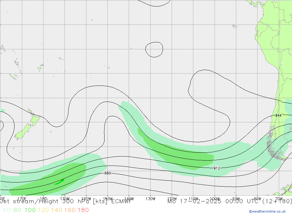Click the 160W longitude label
Viewport: 292px width, 214px height.
point(86,199)
